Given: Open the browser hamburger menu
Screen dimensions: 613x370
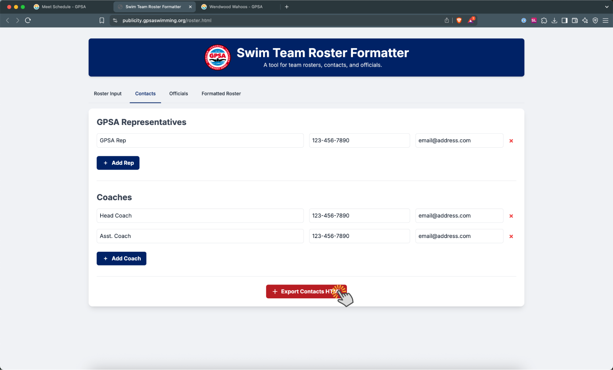Looking at the screenshot, I should pos(605,21).
